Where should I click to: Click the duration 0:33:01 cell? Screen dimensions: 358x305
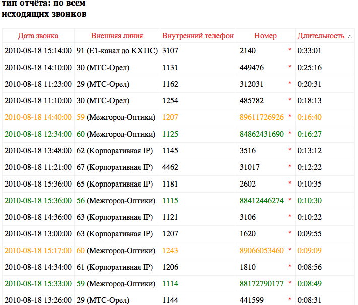(309, 51)
